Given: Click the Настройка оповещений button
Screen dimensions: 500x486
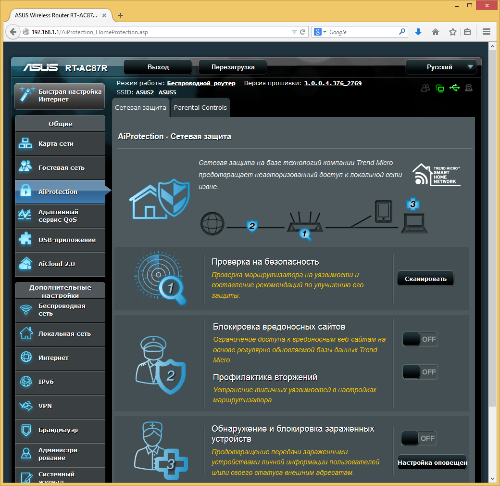Looking at the screenshot, I should coord(432,462).
